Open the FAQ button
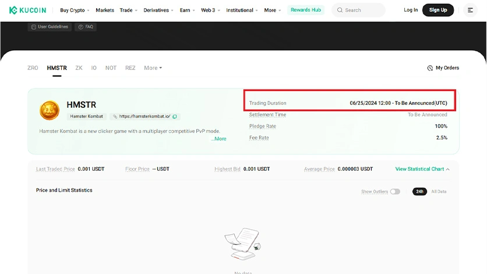 86,27
